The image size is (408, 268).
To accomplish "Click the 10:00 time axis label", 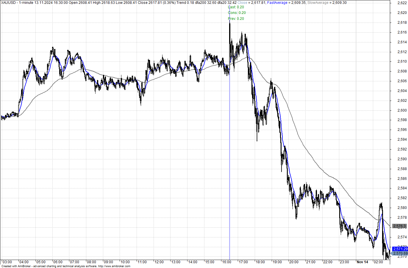I will 125,262.
